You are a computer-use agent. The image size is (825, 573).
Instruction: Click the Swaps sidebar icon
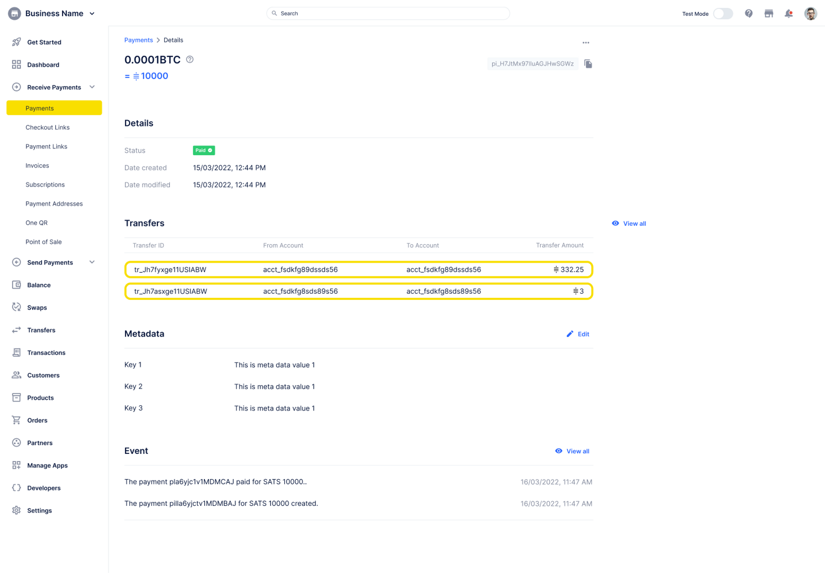click(16, 307)
